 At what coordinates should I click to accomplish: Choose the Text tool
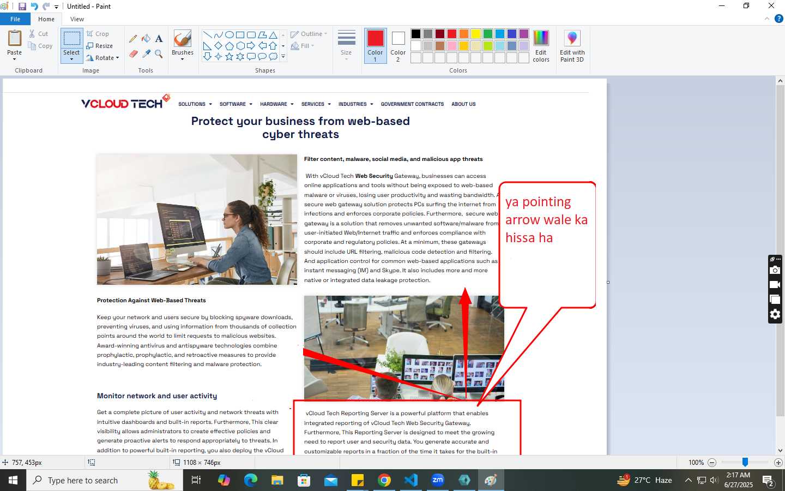tap(159, 39)
